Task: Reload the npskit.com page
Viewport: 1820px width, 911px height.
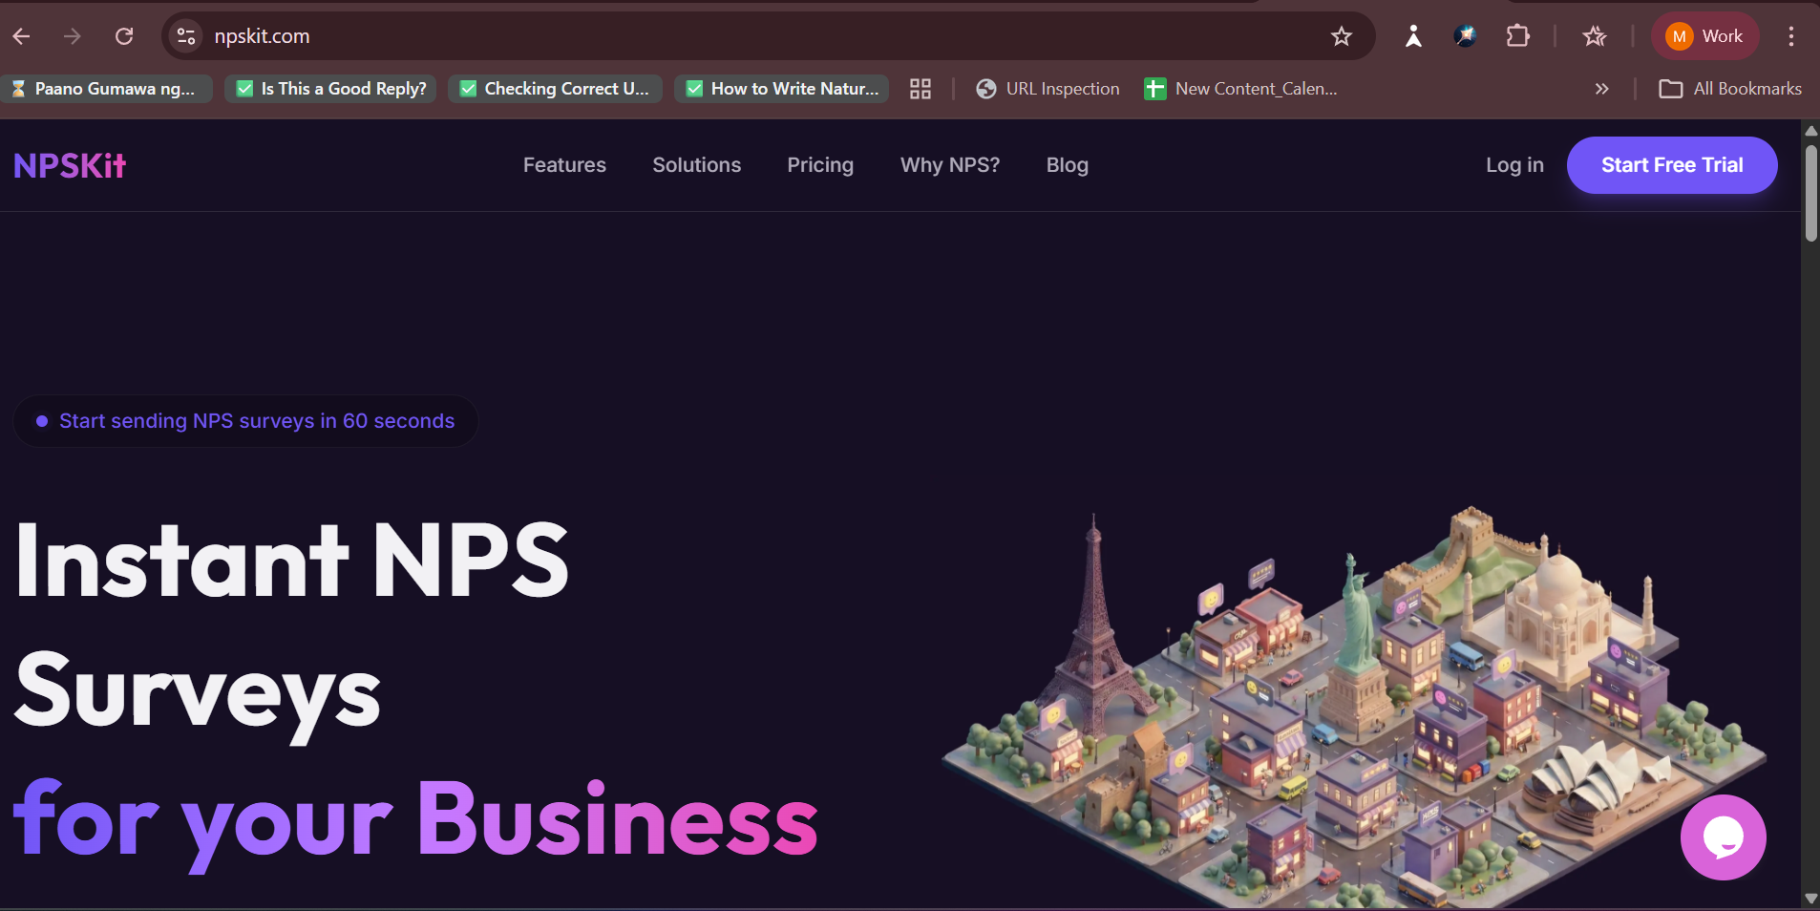Action: coord(124,36)
